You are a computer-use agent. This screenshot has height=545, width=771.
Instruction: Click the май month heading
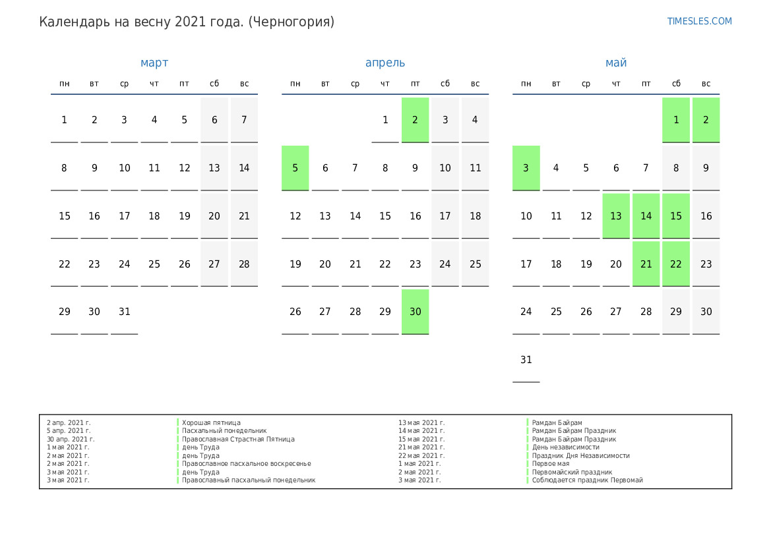(616, 63)
